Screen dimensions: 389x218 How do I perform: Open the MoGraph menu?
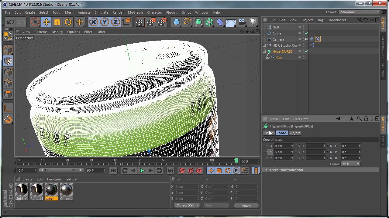coord(135,12)
